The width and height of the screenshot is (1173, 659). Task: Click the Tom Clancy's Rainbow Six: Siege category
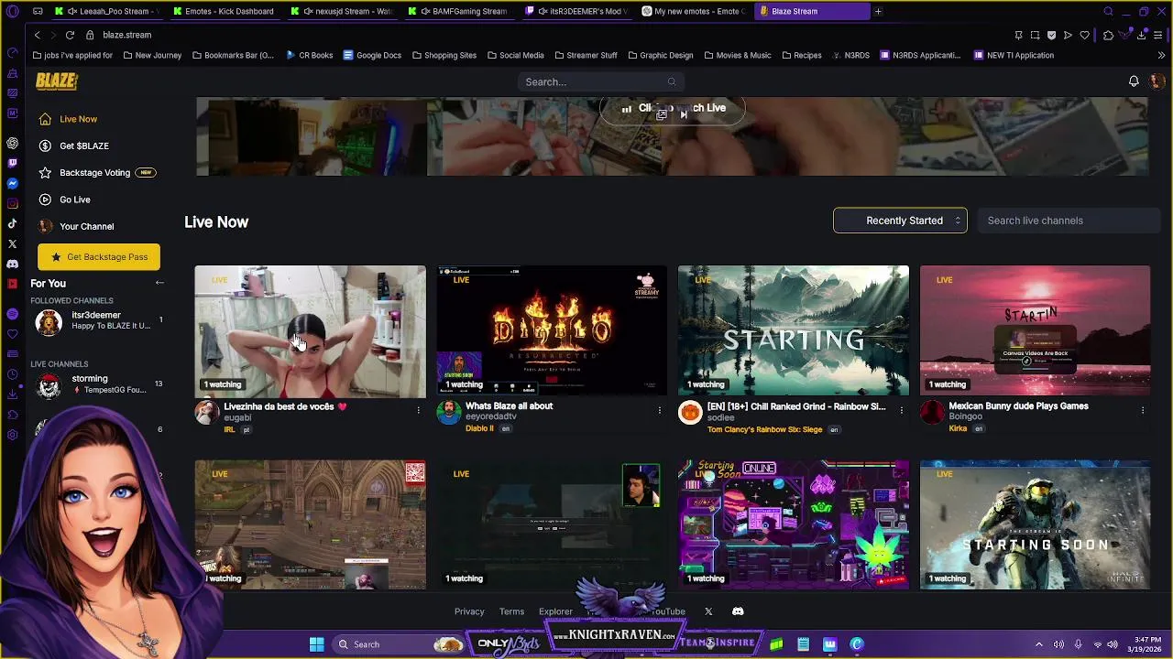[764, 429]
